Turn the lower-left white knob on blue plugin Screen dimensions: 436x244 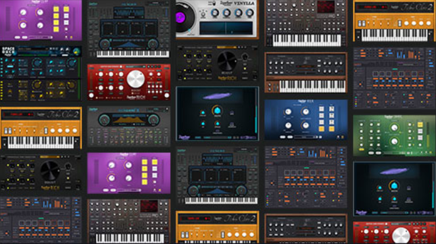point(288,125)
